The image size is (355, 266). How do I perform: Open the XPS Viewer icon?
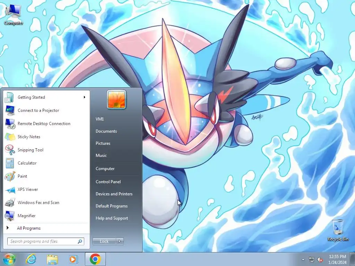coord(10,189)
